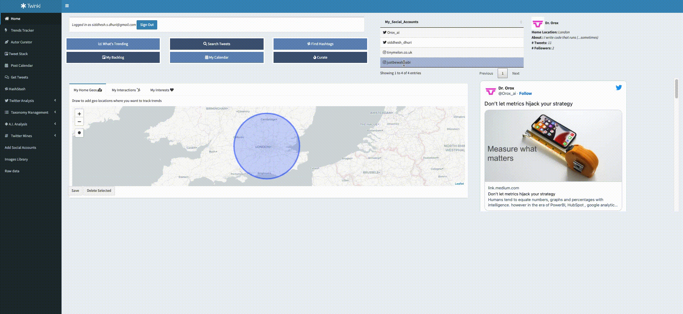The height and width of the screenshot is (314, 683).
Task: Click the Twinkl logo
Action: click(x=31, y=6)
